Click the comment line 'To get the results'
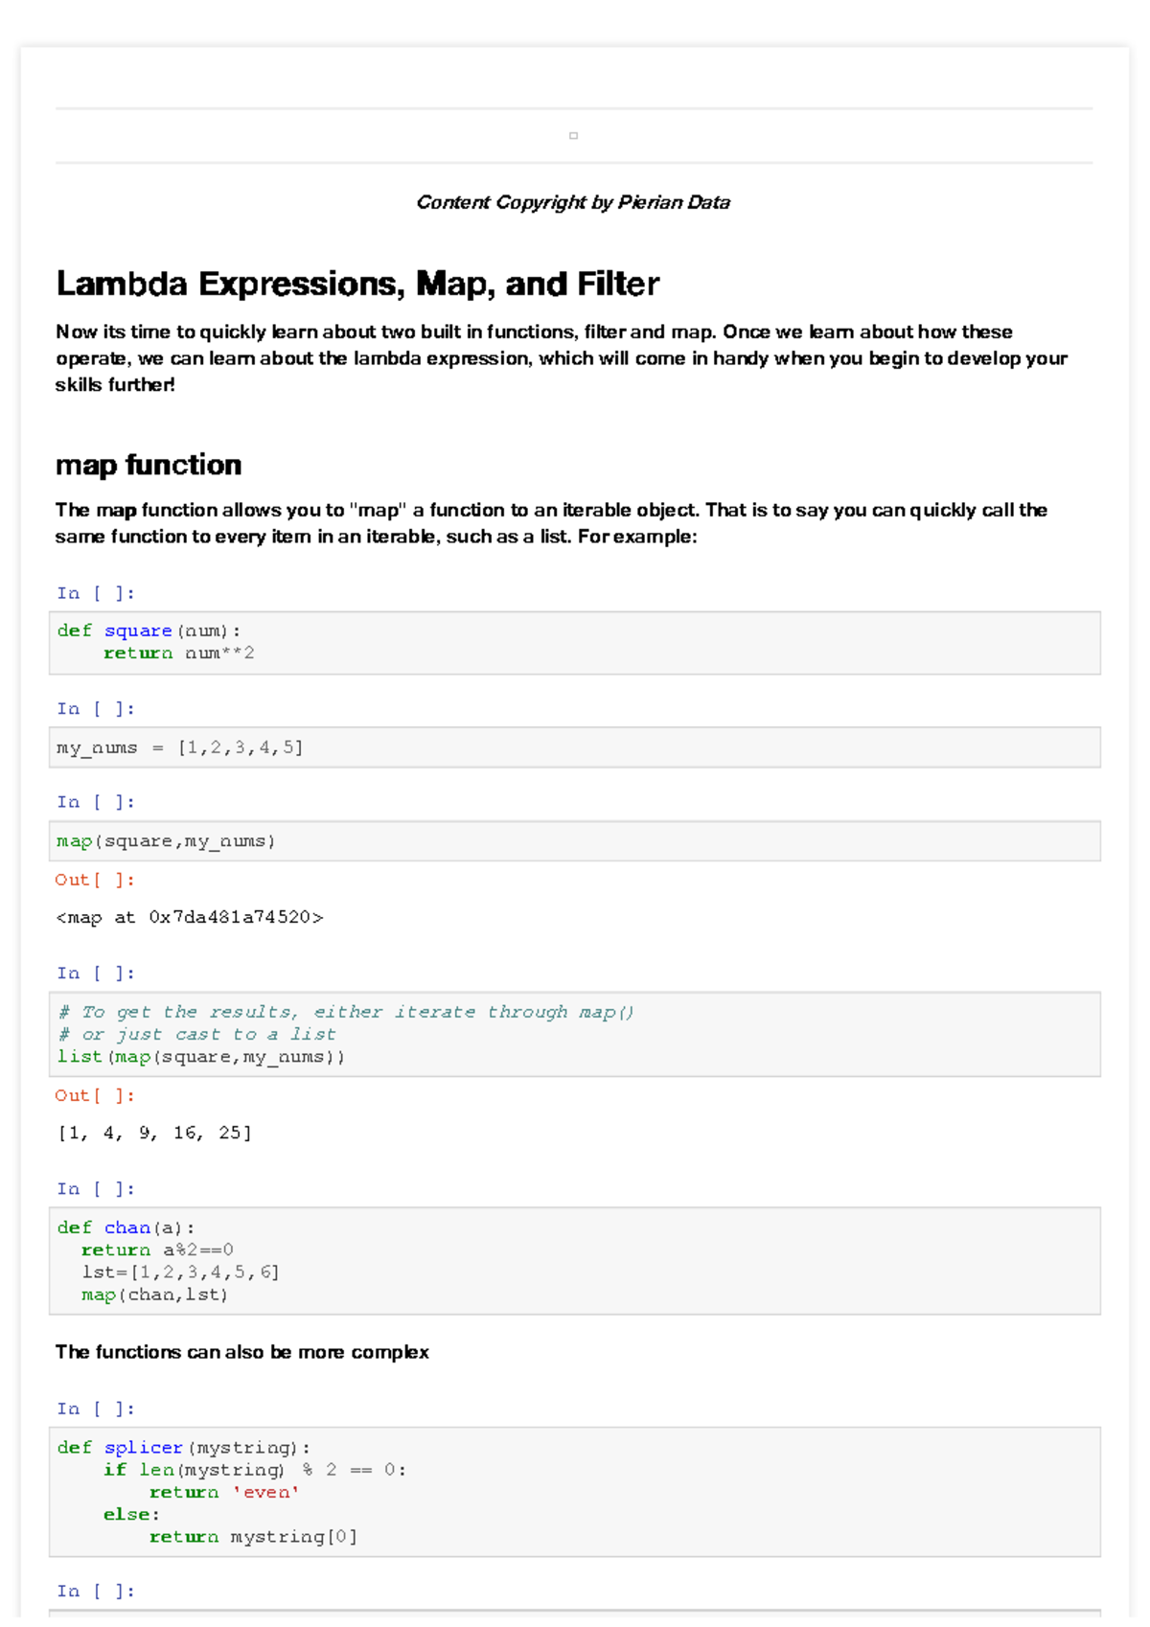The width and height of the screenshot is (1150, 1627). tap(346, 1012)
